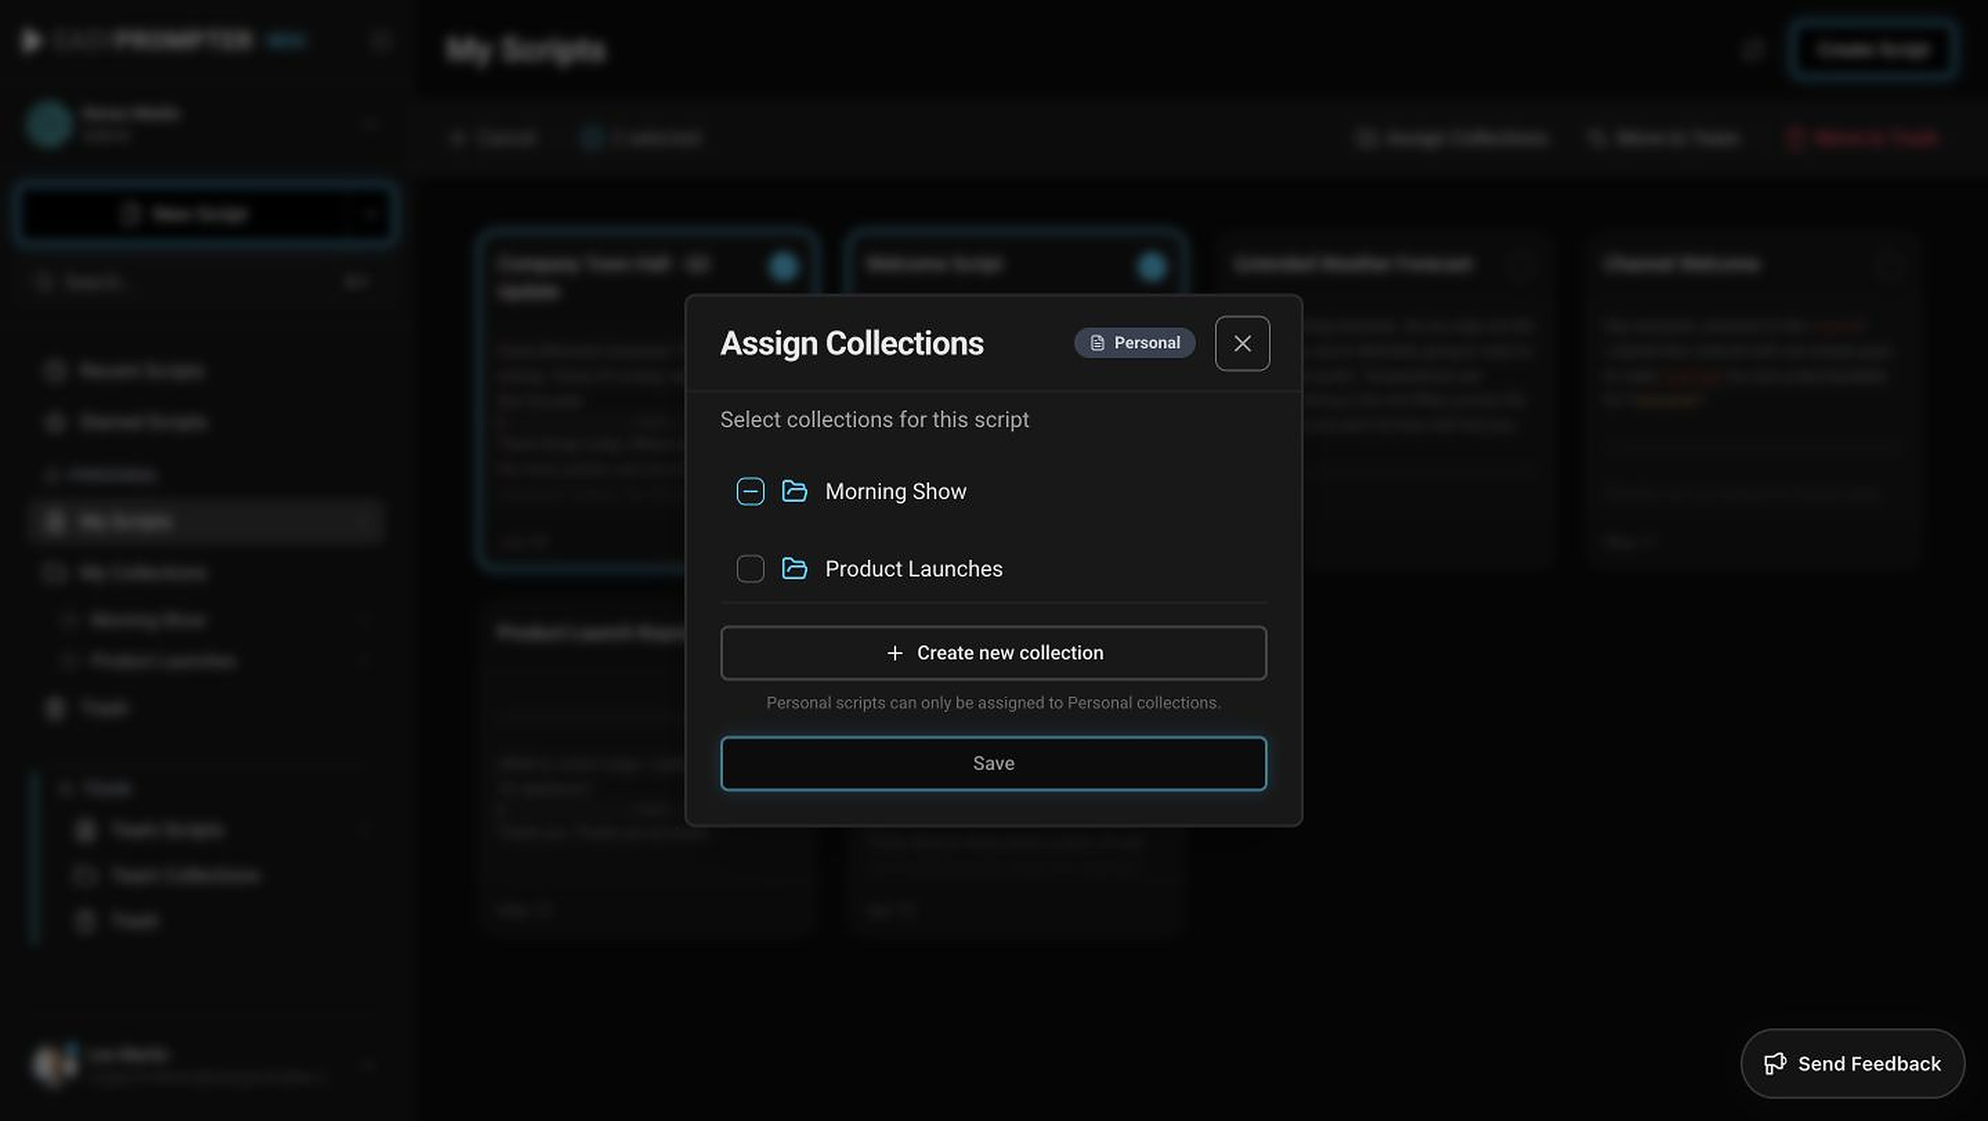The height and width of the screenshot is (1121, 1988).
Task: Click the 'Select collections for this script' text
Action: point(874,420)
